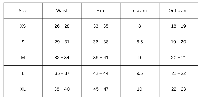Select the XS size row label
The image size is (201, 100).
pos(23,26)
